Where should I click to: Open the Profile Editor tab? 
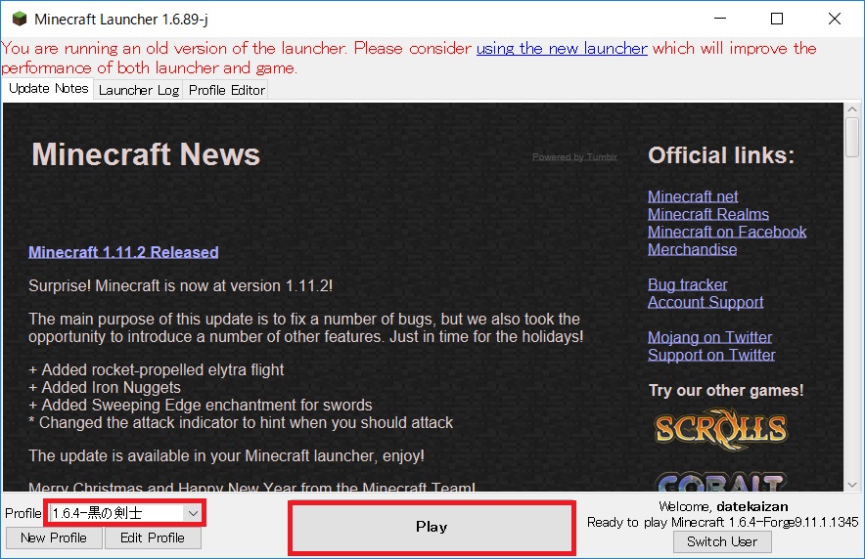tap(227, 90)
